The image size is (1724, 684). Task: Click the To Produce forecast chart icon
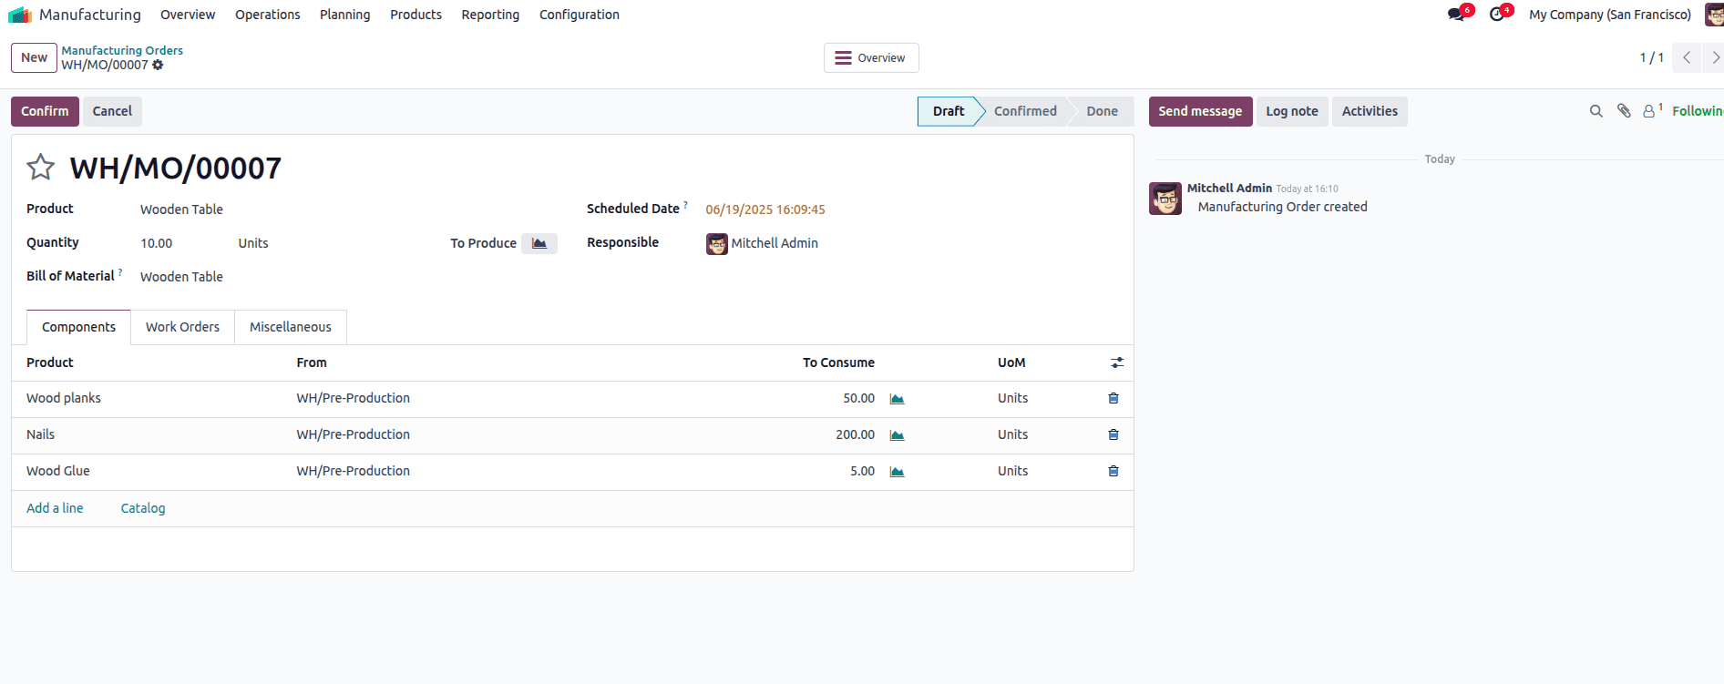click(x=539, y=243)
